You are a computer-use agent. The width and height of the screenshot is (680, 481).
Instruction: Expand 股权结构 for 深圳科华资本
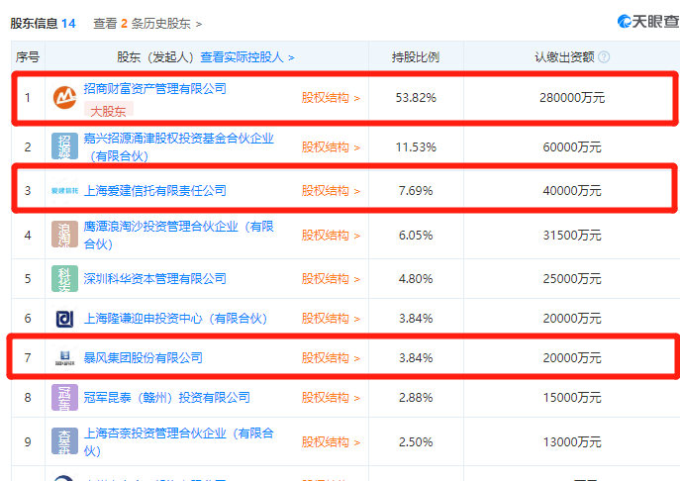[x=331, y=279]
